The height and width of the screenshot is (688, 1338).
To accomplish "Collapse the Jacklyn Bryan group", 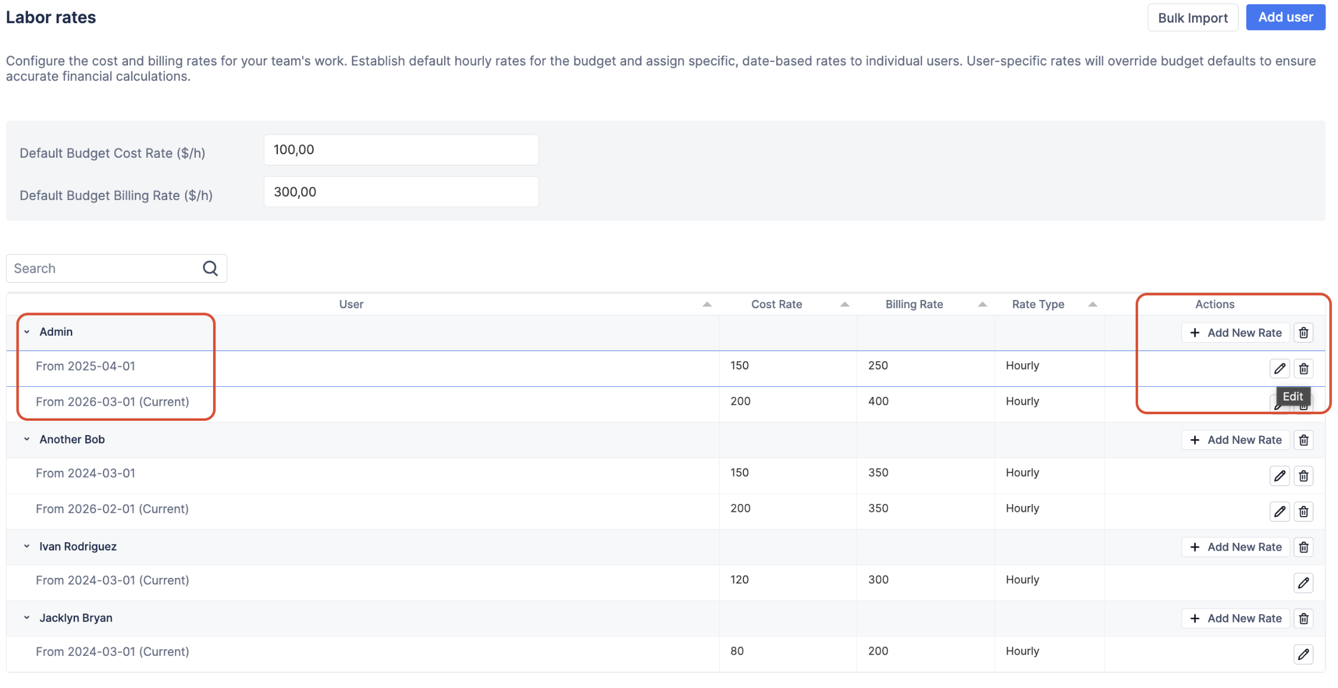I will (x=27, y=618).
